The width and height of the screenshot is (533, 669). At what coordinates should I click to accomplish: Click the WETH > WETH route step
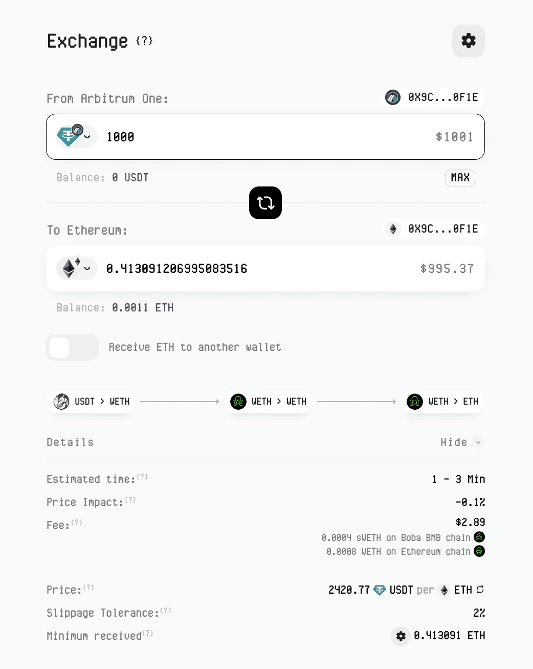pyautogui.click(x=268, y=402)
